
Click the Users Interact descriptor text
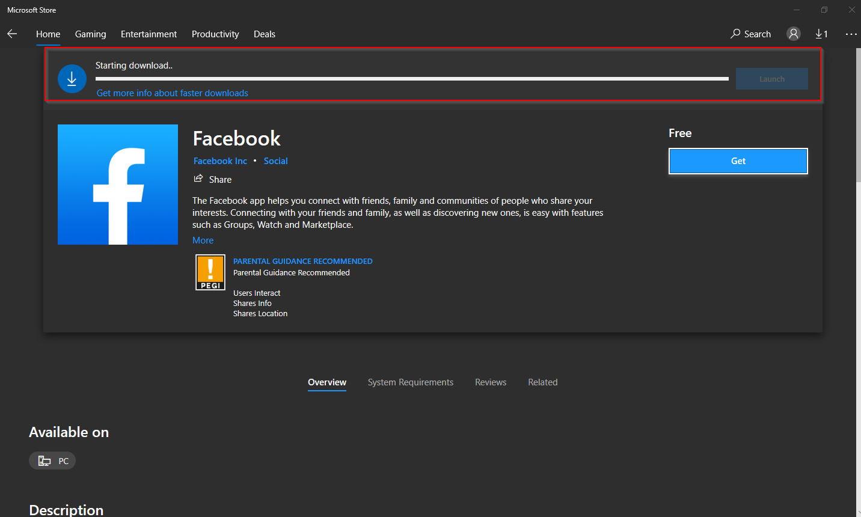pyautogui.click(x=257, y=293)
